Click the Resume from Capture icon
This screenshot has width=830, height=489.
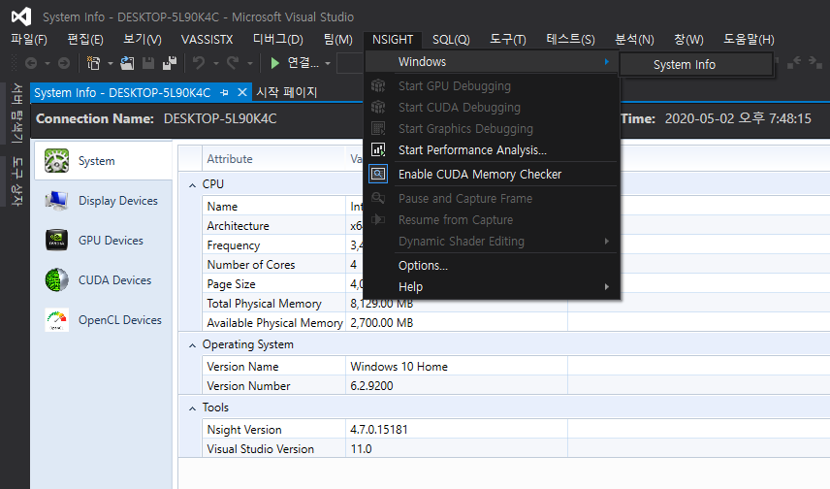point(378,219)
